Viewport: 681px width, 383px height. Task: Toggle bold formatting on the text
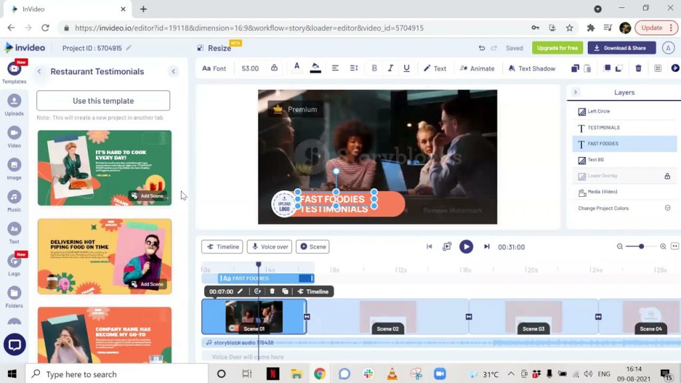click(374, 68)
